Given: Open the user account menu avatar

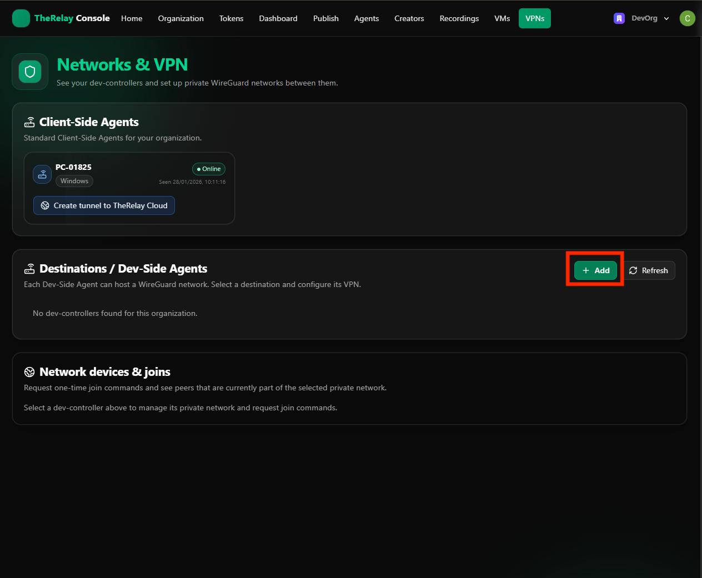Looking at the screenshot, I should pyautogui.click(x=687, y=18).
